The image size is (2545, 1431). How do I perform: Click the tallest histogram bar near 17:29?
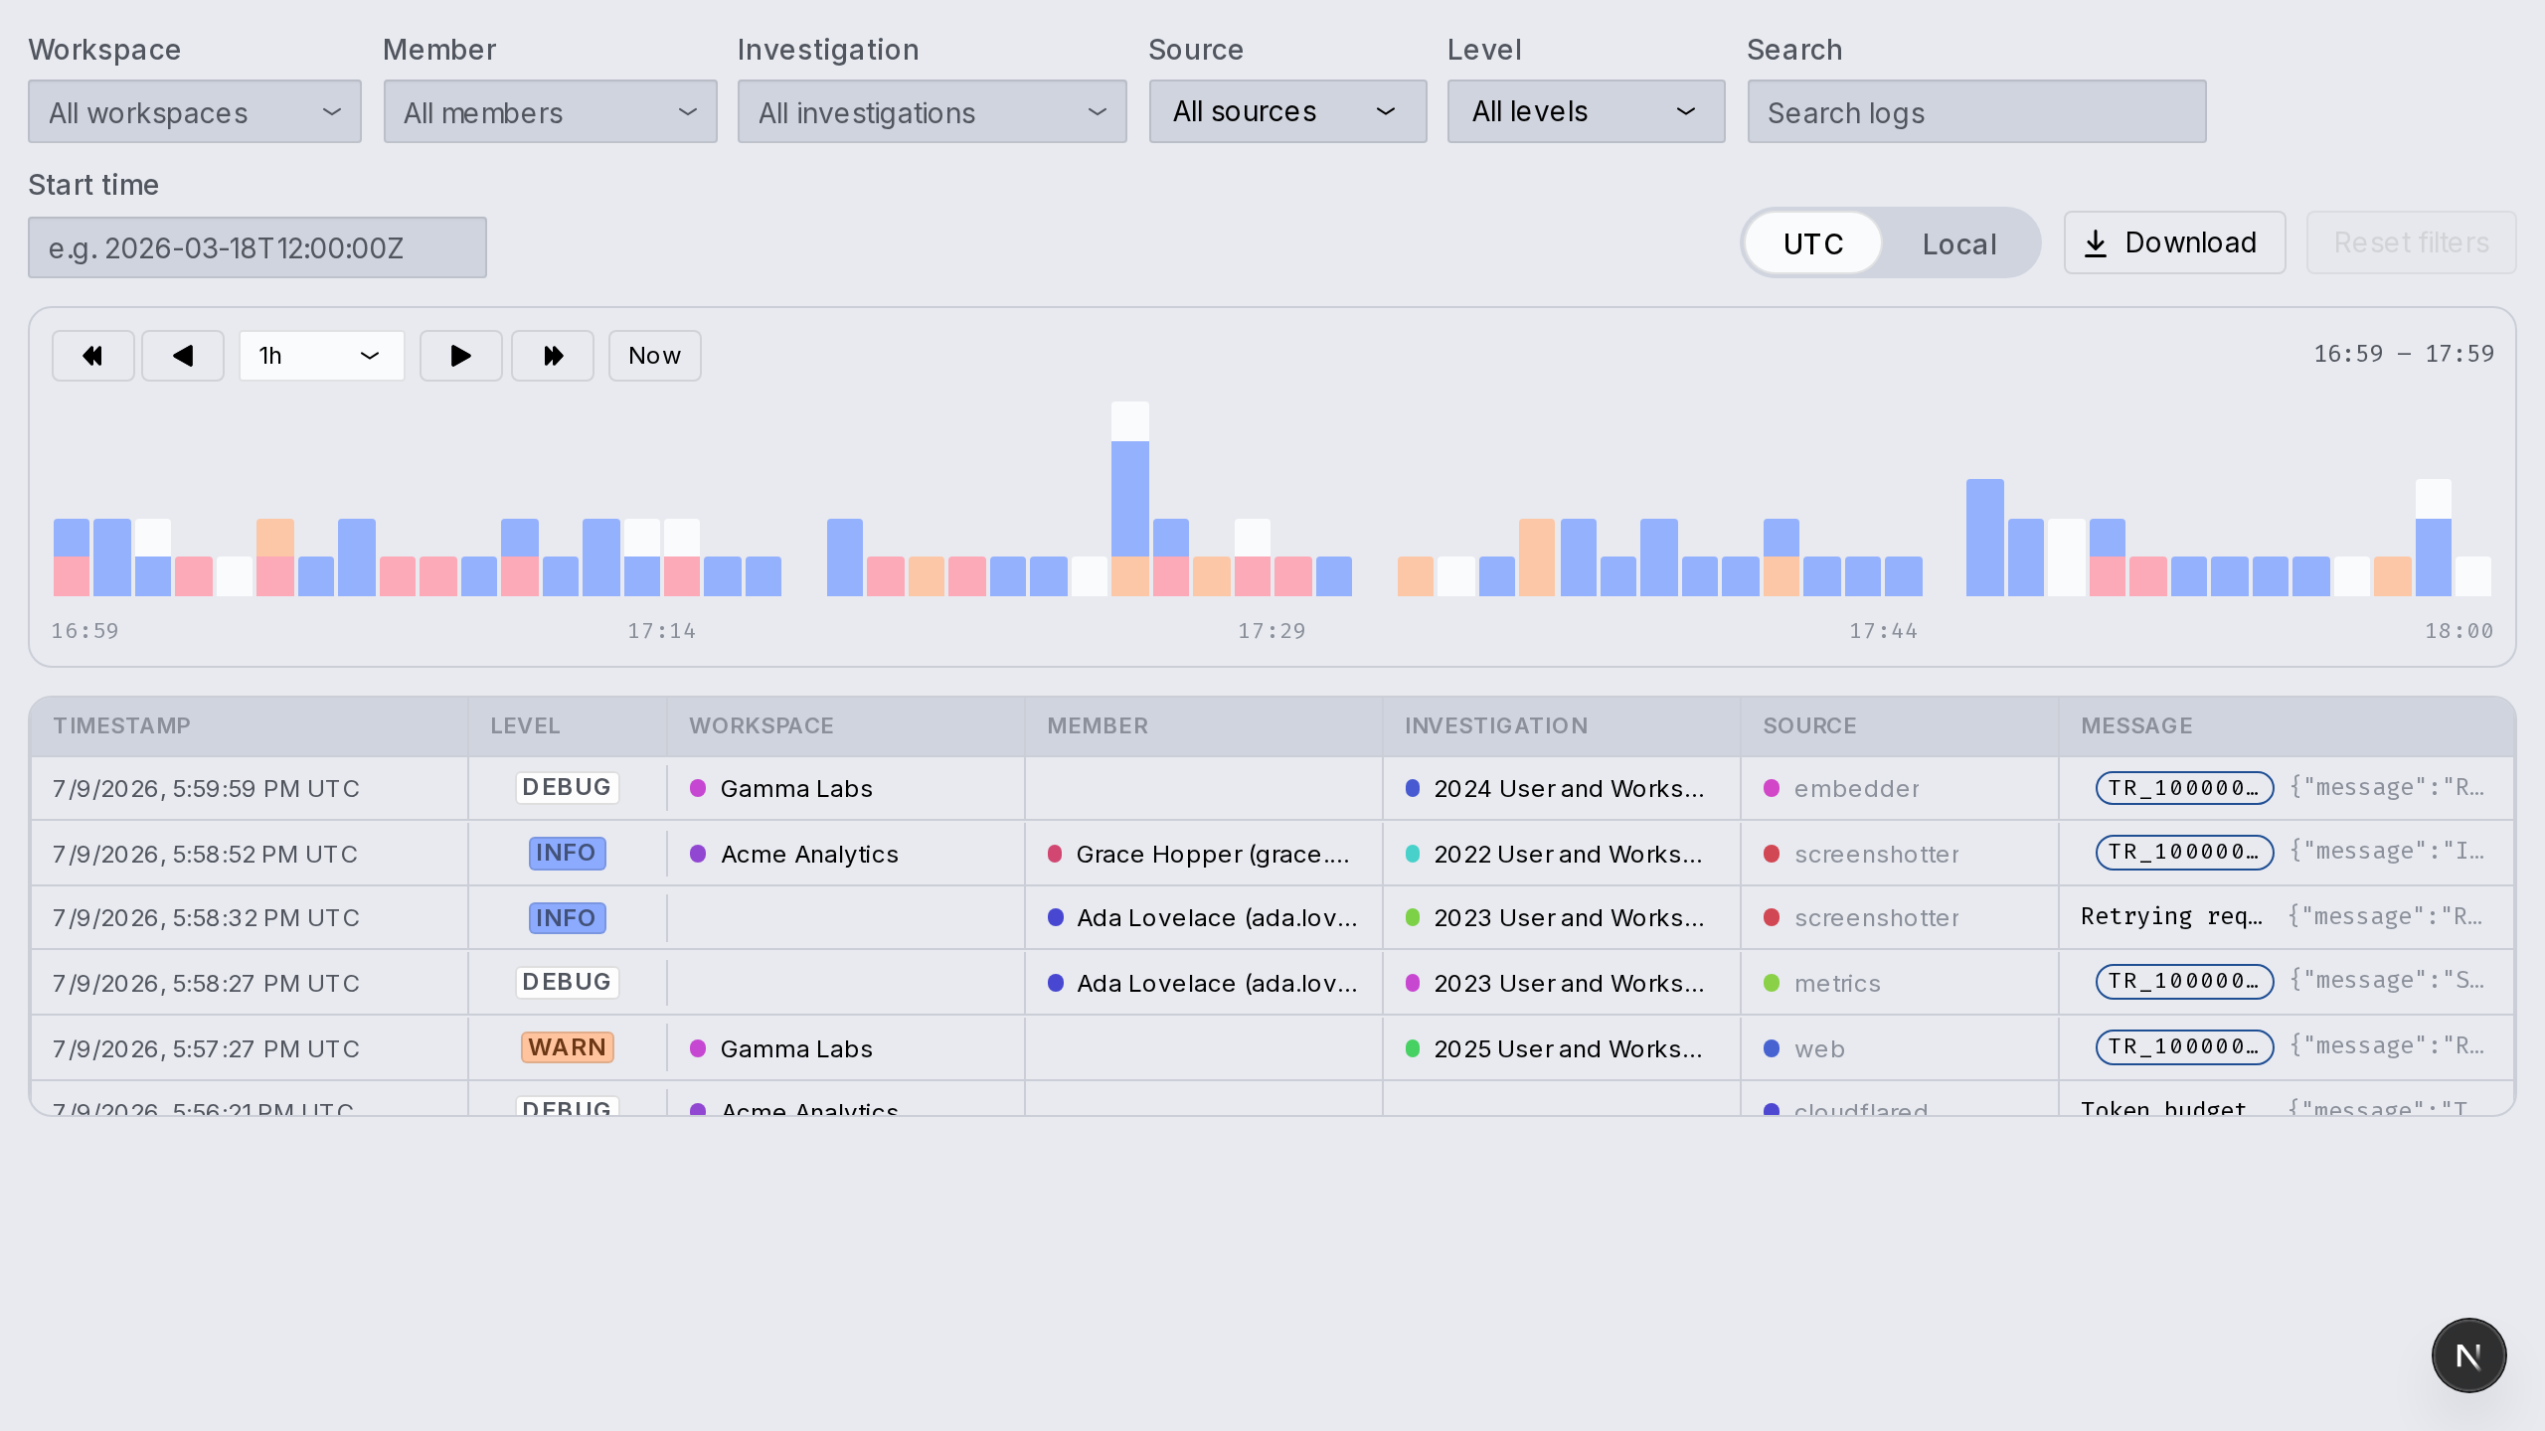point(1130,499)
